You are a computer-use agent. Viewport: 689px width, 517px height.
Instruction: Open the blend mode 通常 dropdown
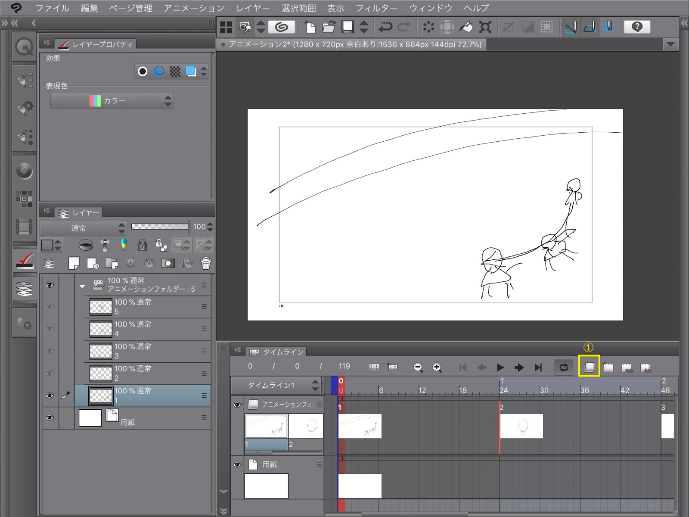click(x=83, y=228)
